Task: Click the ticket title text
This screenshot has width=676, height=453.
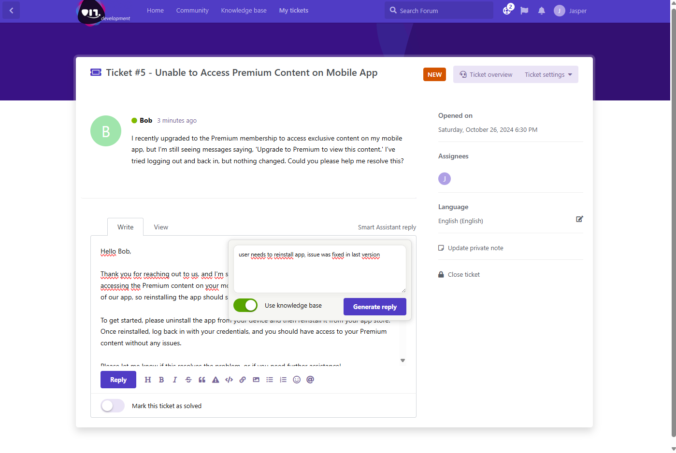Action: click(242, 72)
